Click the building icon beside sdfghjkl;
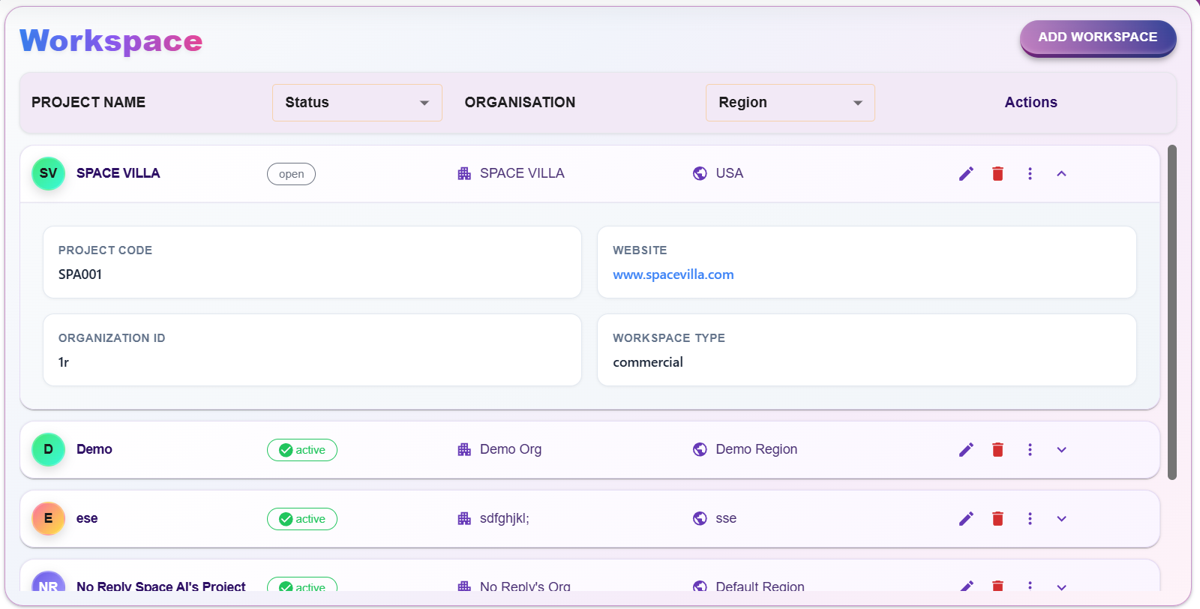The height and width of the screenshot is (609, 1200). [464, 519]
